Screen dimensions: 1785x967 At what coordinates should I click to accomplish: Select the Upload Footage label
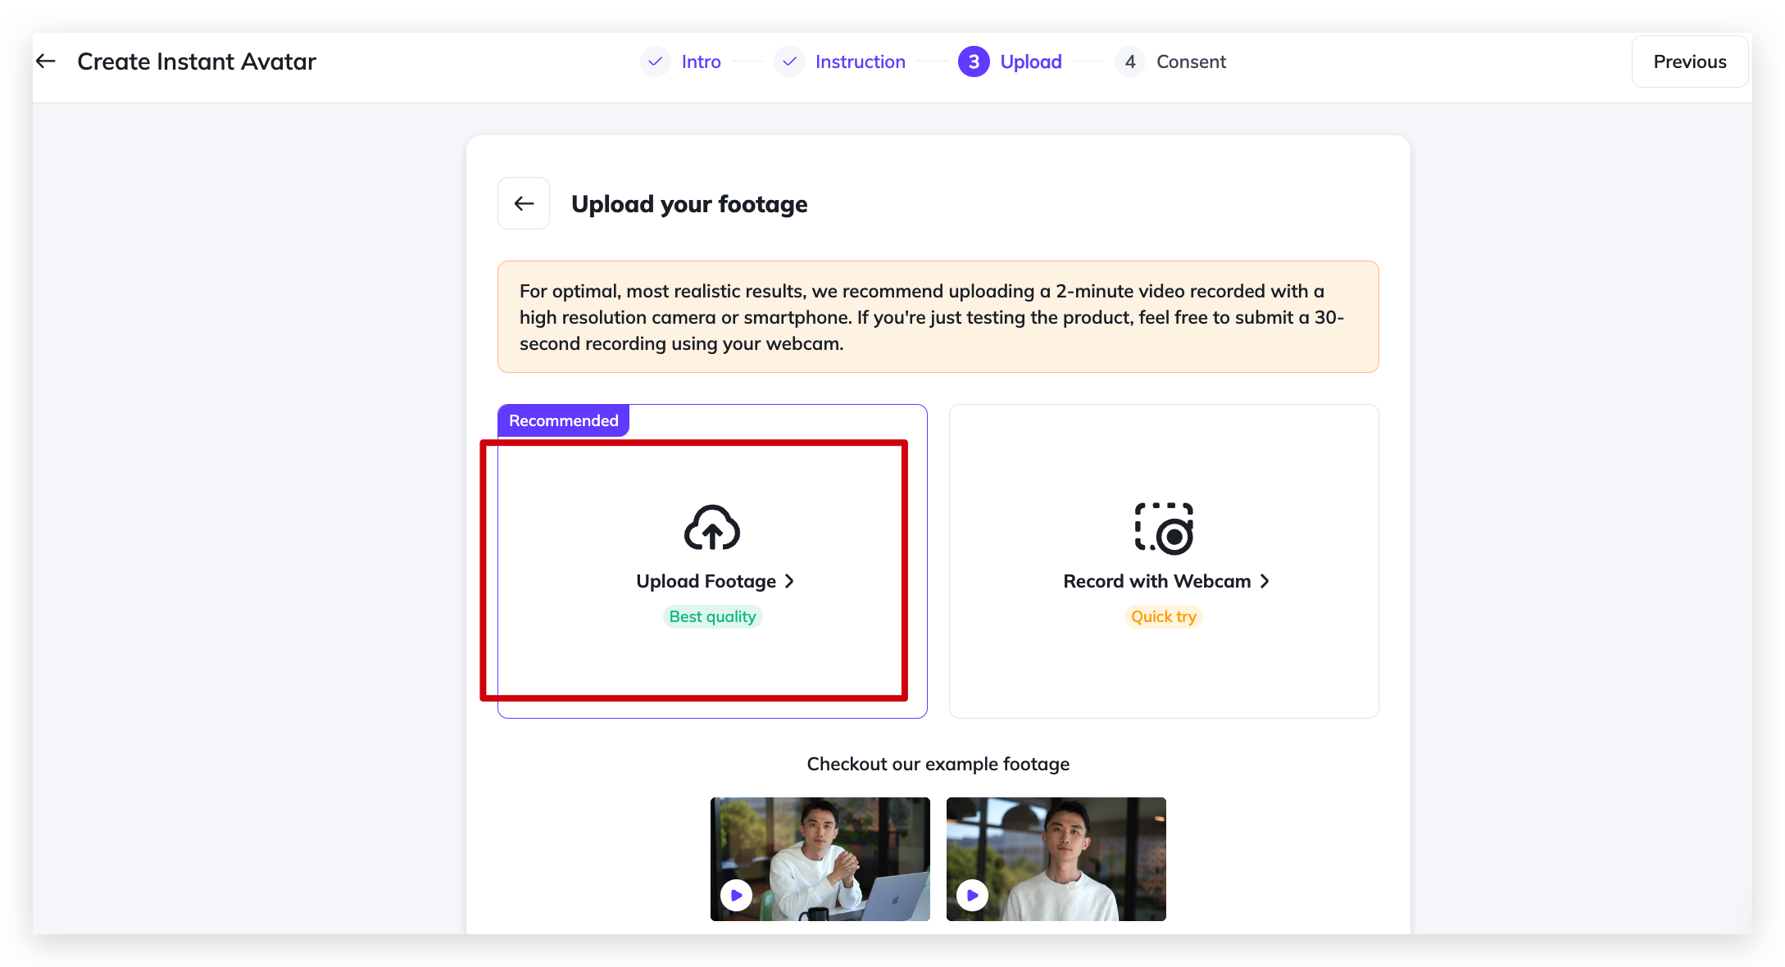point(706,581)
